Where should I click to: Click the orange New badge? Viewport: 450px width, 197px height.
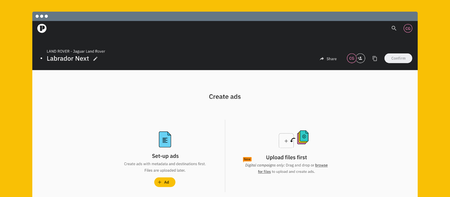[247, 159]
